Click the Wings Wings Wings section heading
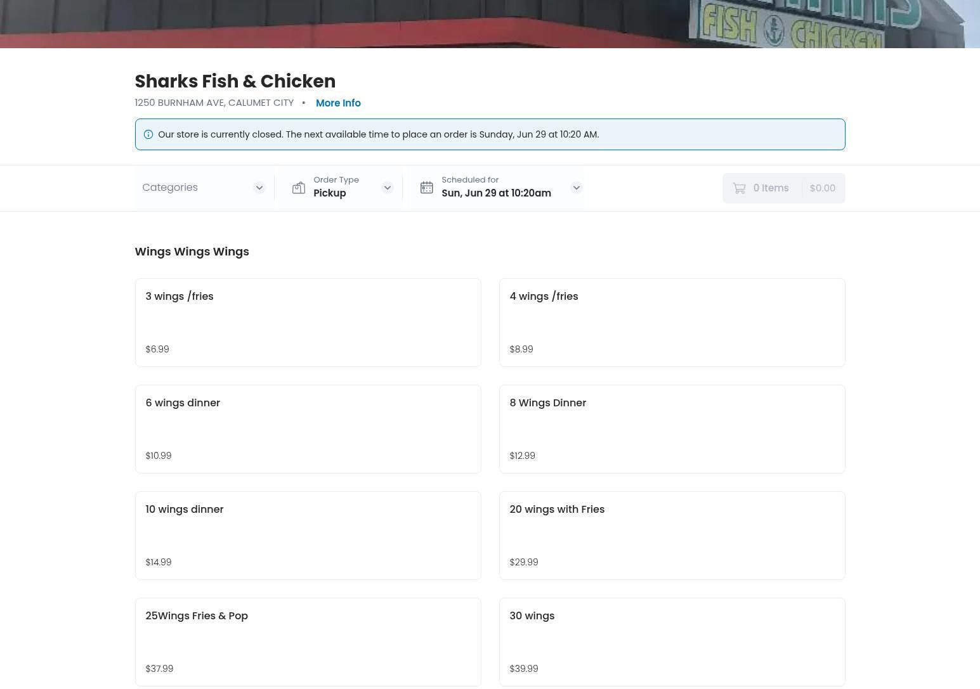 pos(192,252)
